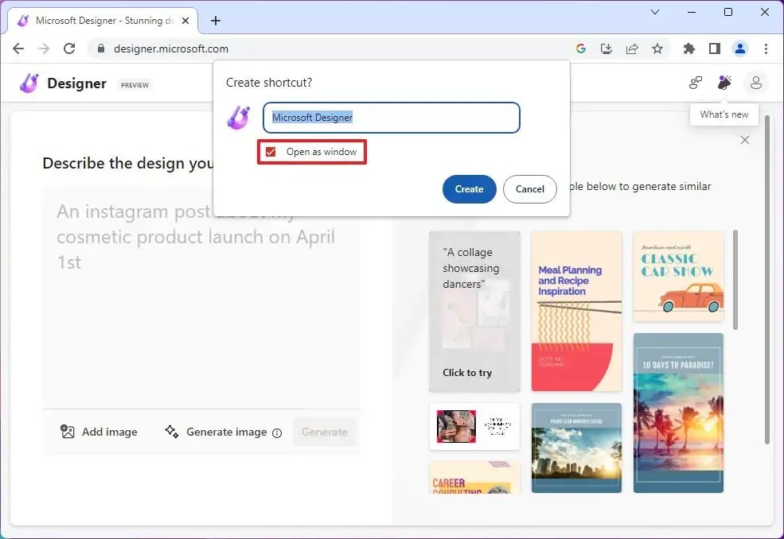Click the address bar URL
This screenshot has height=539, width=784.
click(x=171, y=48)
